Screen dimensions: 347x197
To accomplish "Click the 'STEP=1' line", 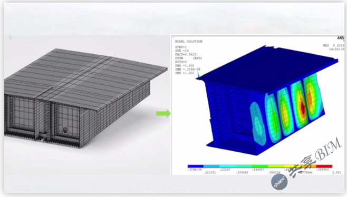I will (x=181, y=47).
